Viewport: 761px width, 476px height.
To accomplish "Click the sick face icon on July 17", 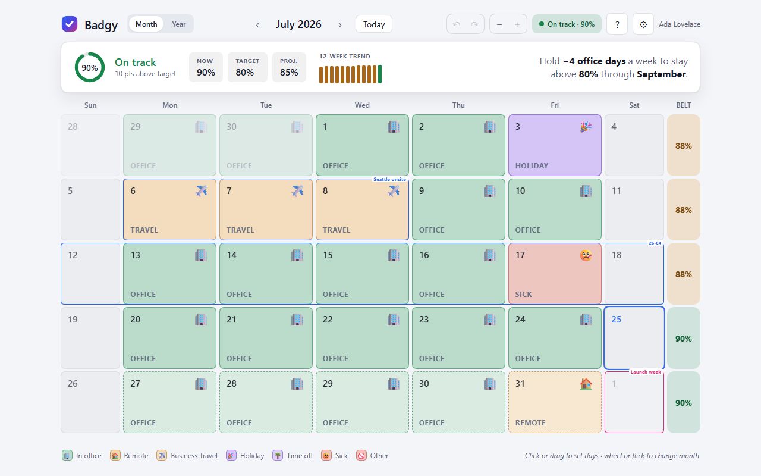I will click(x=586, y=255).
